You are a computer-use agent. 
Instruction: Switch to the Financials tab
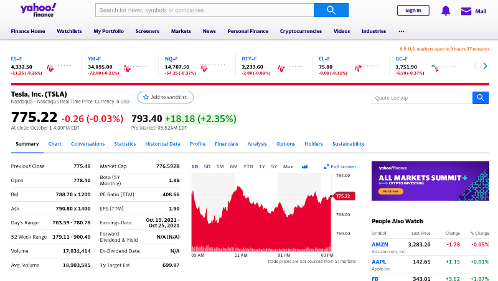coord(227,144)
